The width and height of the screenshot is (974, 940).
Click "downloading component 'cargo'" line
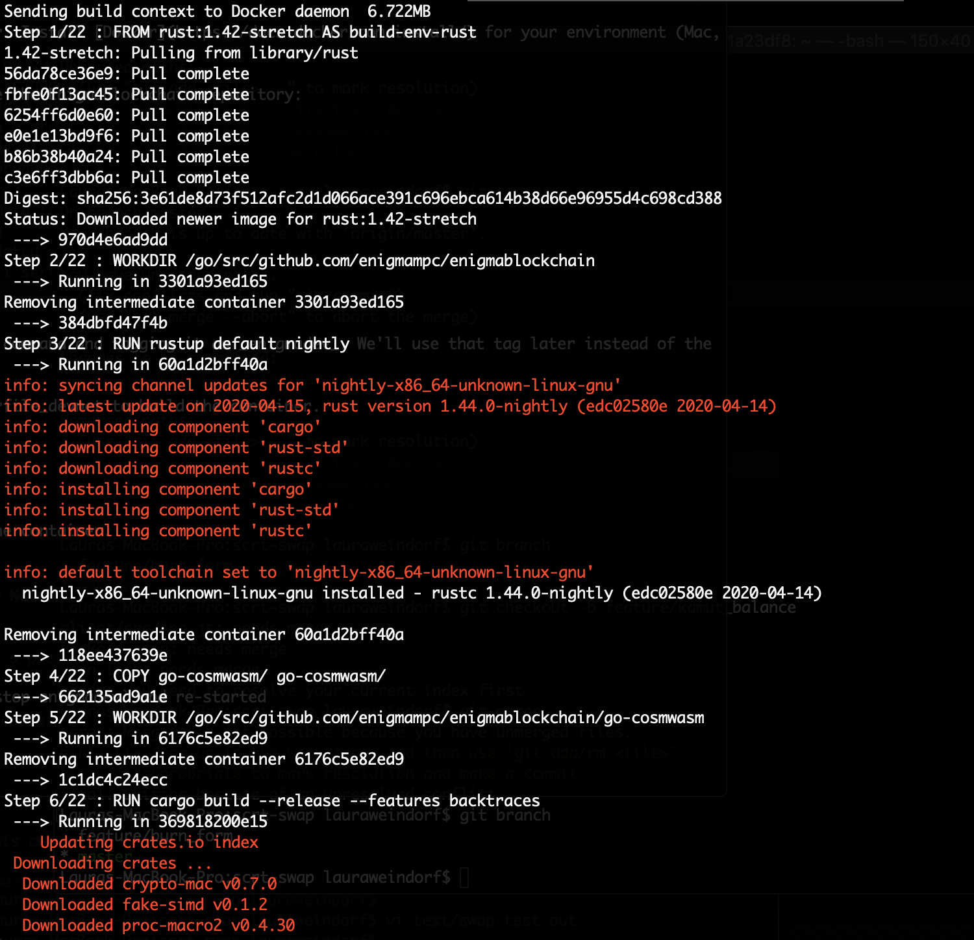(x=162, y=427)
